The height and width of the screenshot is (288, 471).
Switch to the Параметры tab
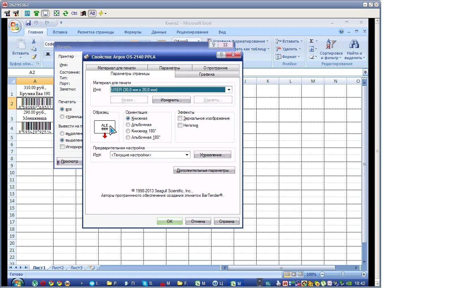[170, 68]
